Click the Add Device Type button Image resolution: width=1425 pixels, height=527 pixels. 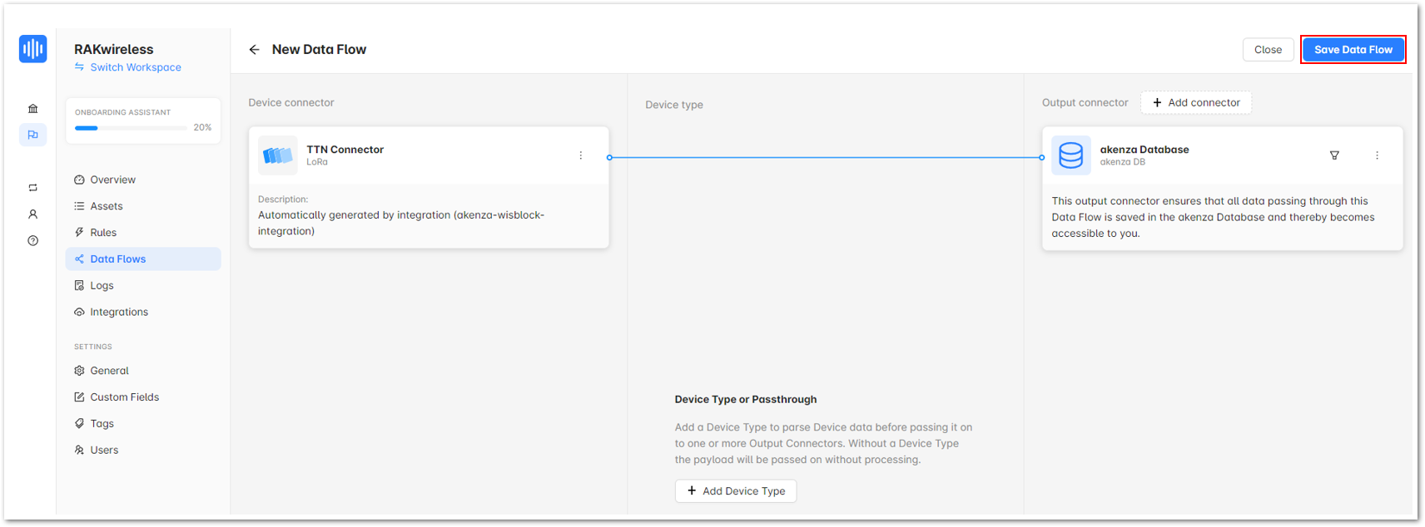tap(736, 491)
